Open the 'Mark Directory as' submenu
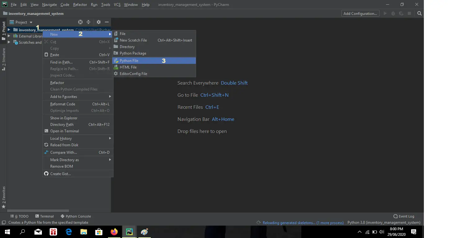 (x=65, y=160)
